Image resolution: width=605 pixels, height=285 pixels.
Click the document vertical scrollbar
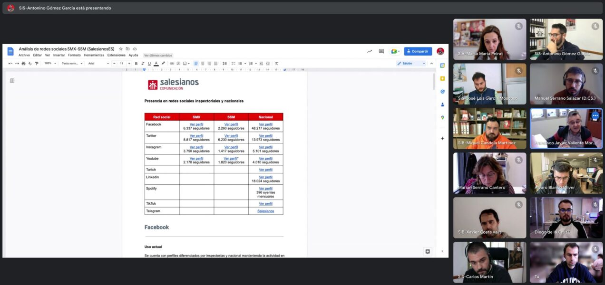coord(434,82)
